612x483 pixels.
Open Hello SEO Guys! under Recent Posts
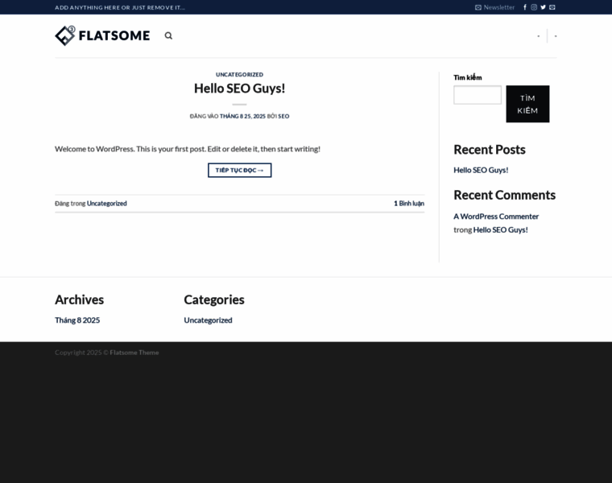pos(481,170)
